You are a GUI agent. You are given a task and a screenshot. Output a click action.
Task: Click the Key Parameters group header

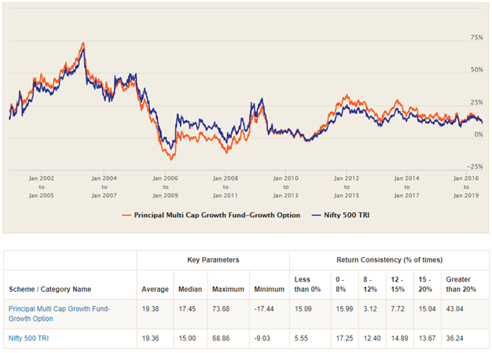point(213,259)
